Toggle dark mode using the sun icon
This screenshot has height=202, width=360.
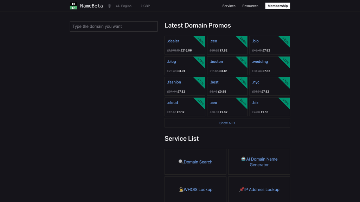[x=109, y=6]
